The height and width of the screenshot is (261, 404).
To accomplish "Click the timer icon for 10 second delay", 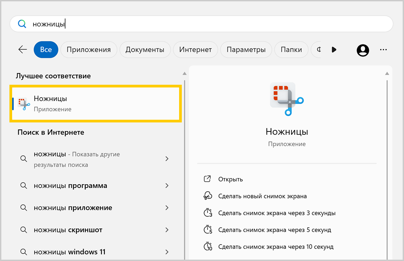I will coord(208,247).
